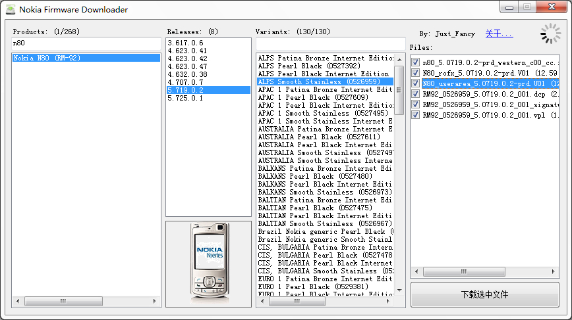Click the 下载选中文件 download button
572x320 pixels.
coord(485,294)
